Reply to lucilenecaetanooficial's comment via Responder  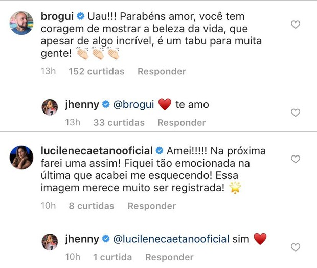click(x=151, y=206)
